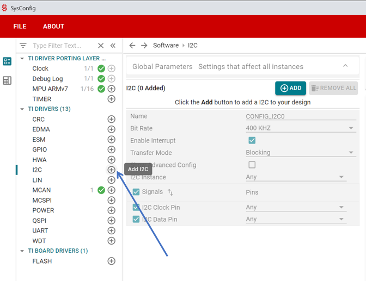Uncheck the I2C Clock Pin checkbox
Screen dimensions: 366x281
coord(136,208)
